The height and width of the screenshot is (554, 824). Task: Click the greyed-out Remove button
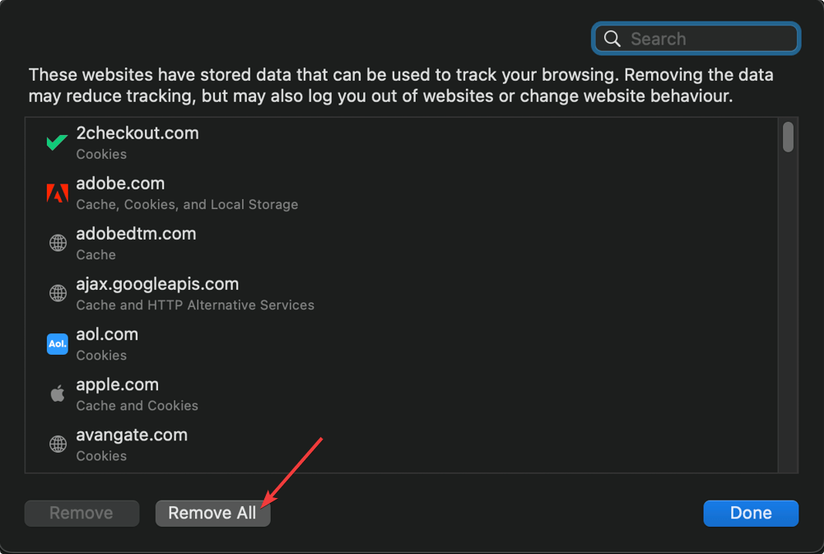tap(81, 513)
